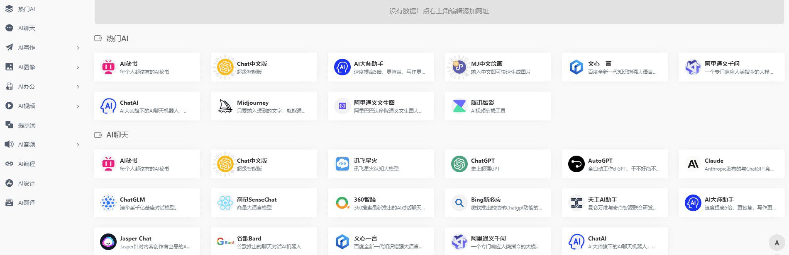Click the 腾讯智影 logo icon
789x255 pixels.
point(459,106)
